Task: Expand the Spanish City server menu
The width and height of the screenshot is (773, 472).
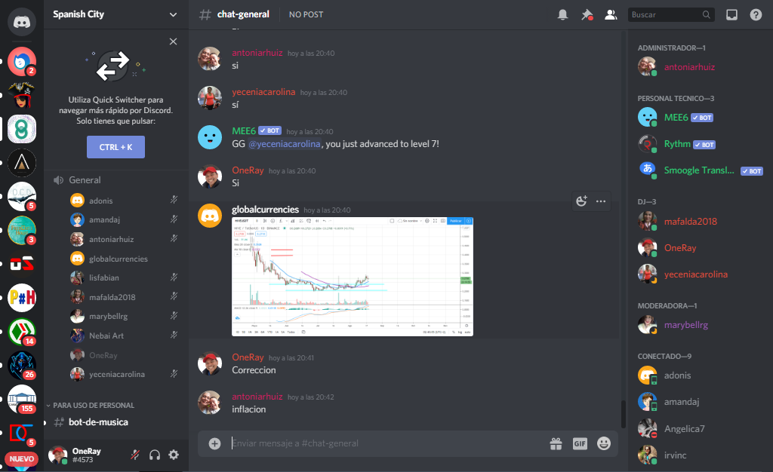Action: pyautogui.click(x=115, y=15)
